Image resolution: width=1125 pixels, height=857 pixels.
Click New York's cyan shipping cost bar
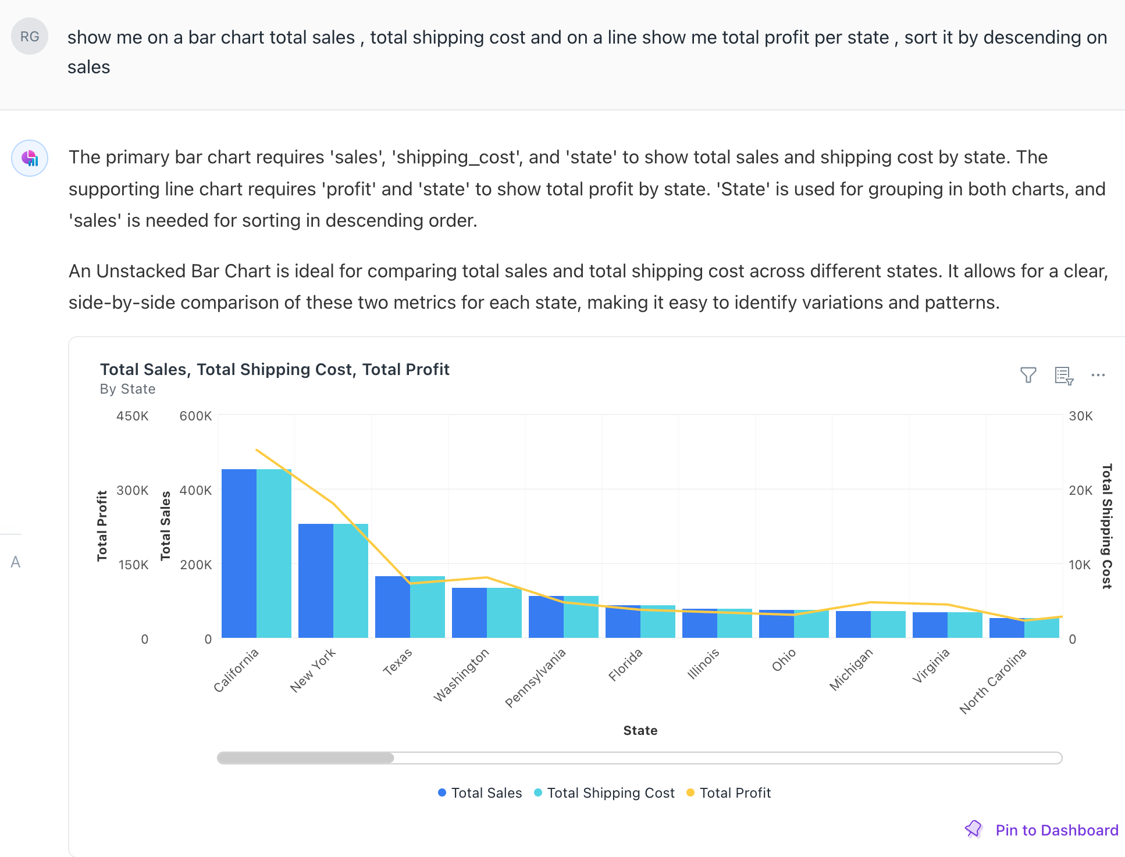[351, 580]
